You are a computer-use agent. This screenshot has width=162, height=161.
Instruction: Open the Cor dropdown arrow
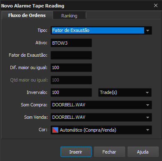147,130
